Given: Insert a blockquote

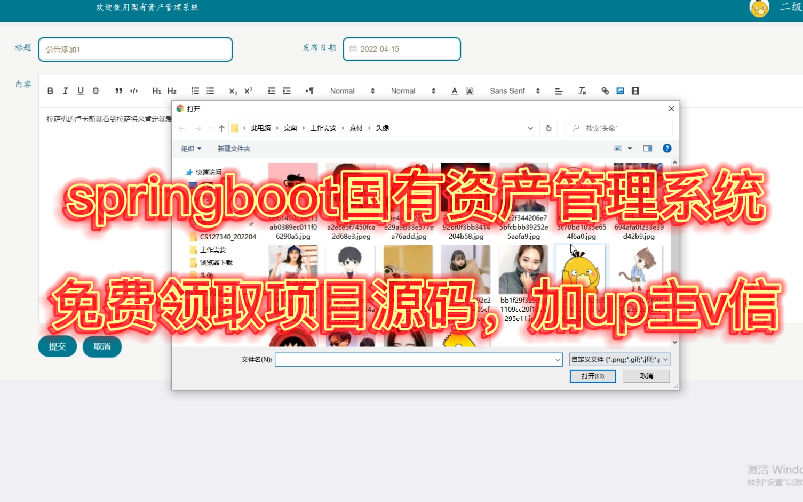Looking at the screenshot, I should click(x=118, y=91).
